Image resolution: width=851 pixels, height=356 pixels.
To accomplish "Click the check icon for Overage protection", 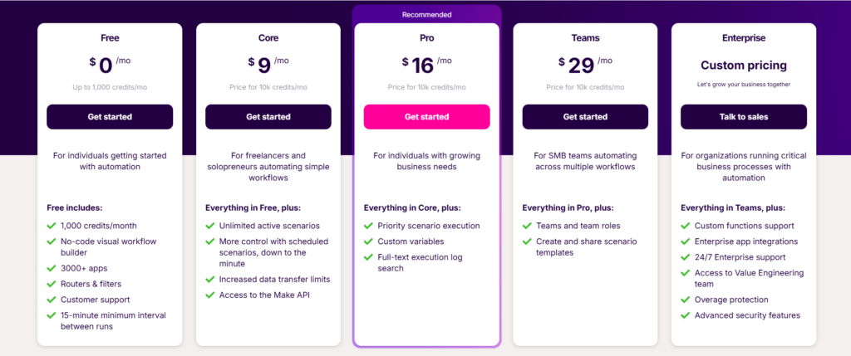I will [x=686, y=300].
